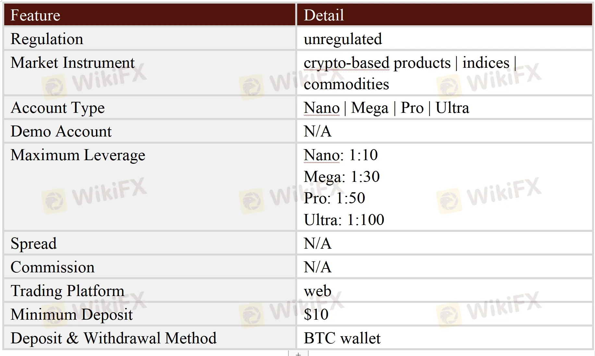
Task: Place cursor on "Nano: 1:10" line
Action: click(341, 155)
